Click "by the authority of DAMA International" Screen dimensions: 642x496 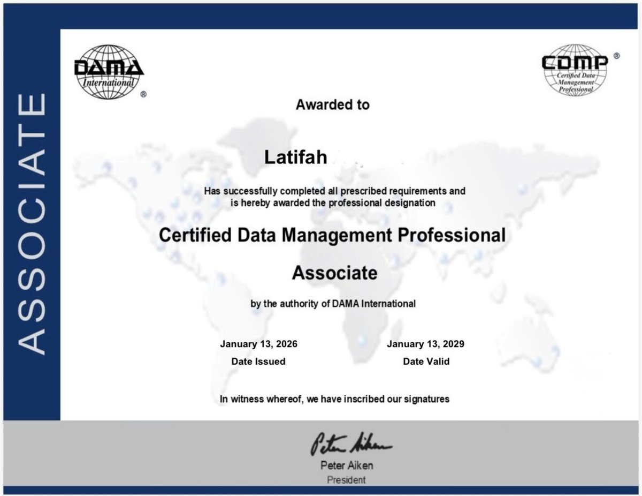tap(333, 304)
